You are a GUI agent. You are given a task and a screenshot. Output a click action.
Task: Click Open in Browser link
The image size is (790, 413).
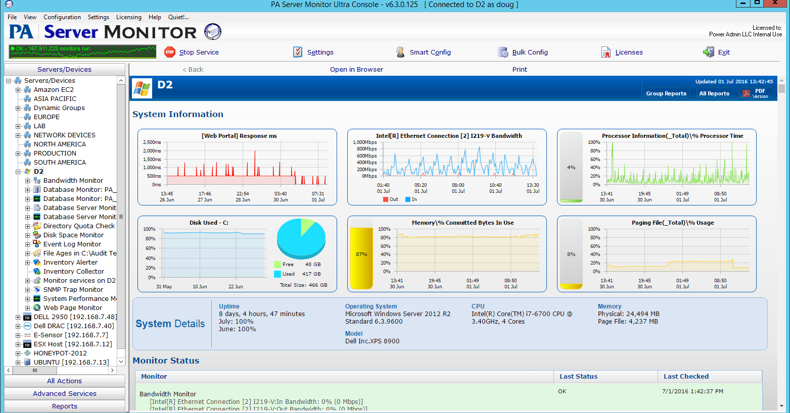click(x=356, y=69)
